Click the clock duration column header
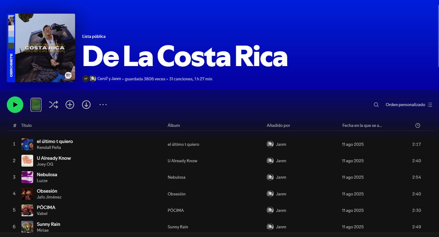Screen dimensions: 439x237 [x=418, y=126]
